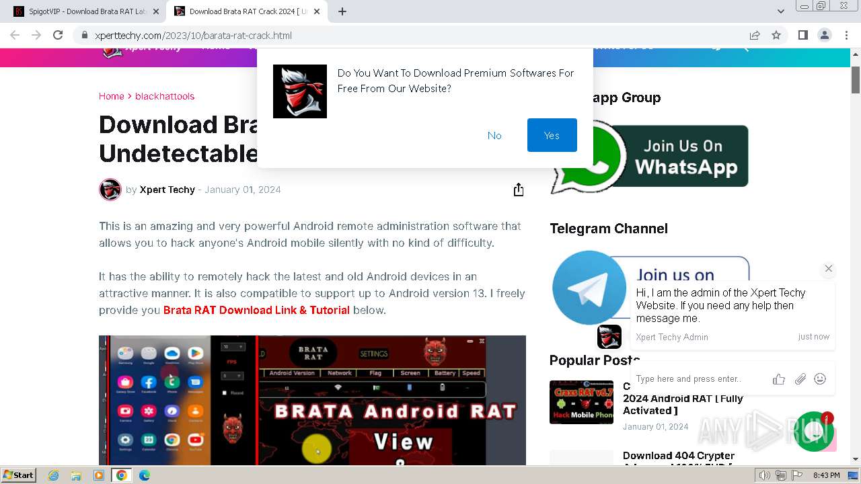Click the Xpert Techy author avatar
This screenshot has height=484, width=861.
pyautogui.click(x=110, y=190)
